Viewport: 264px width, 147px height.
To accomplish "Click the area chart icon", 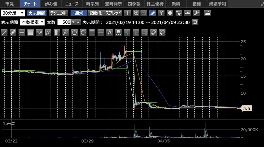I will [x=187, y=13].
